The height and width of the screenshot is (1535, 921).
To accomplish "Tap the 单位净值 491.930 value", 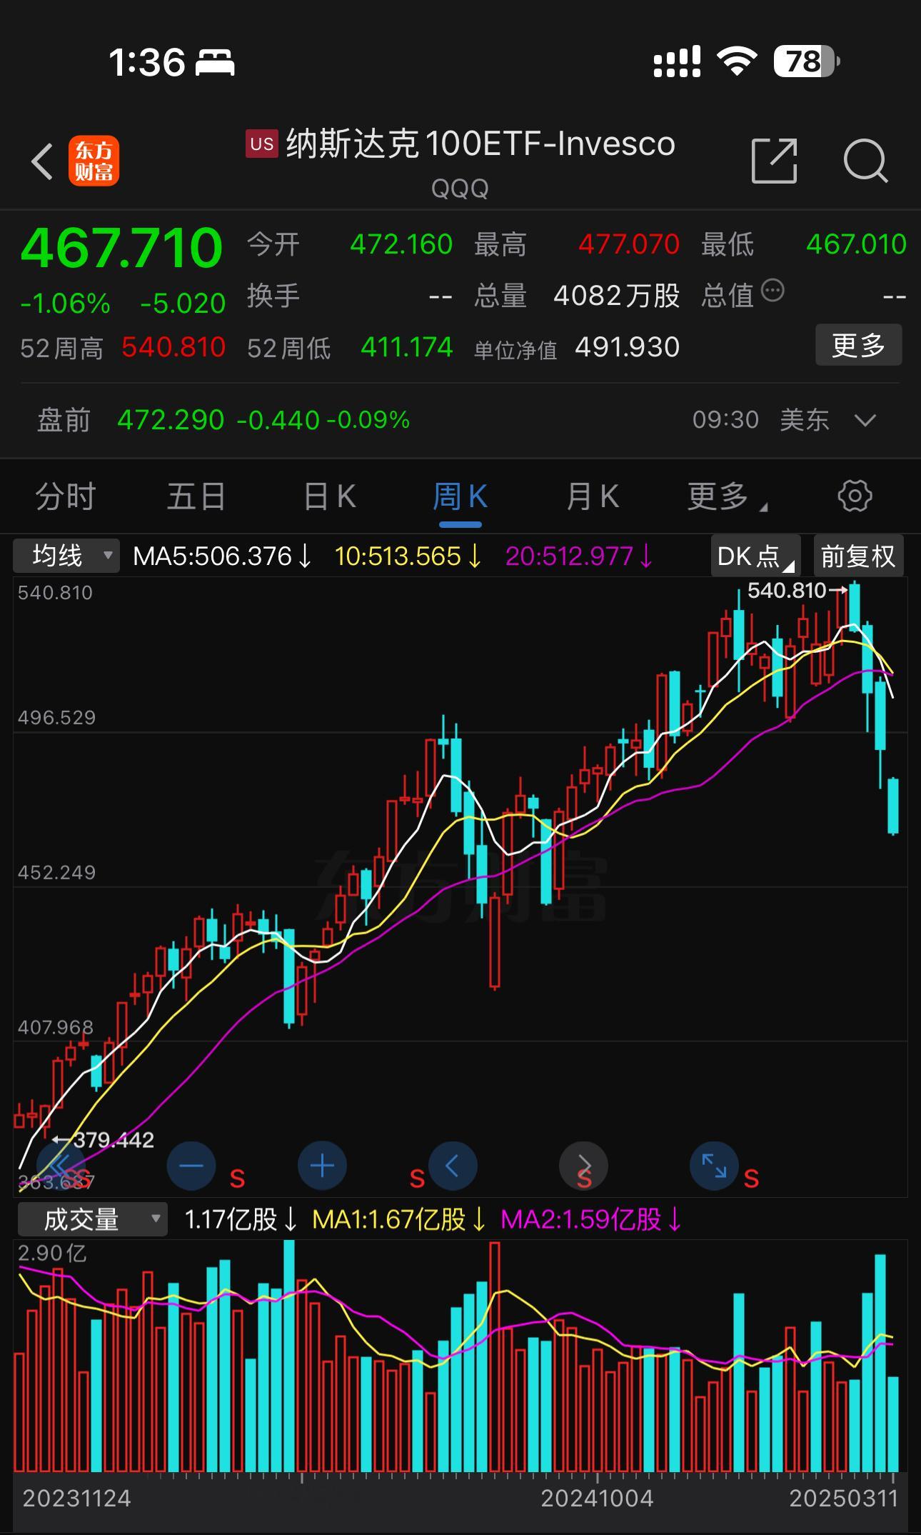I will point(627,347).
